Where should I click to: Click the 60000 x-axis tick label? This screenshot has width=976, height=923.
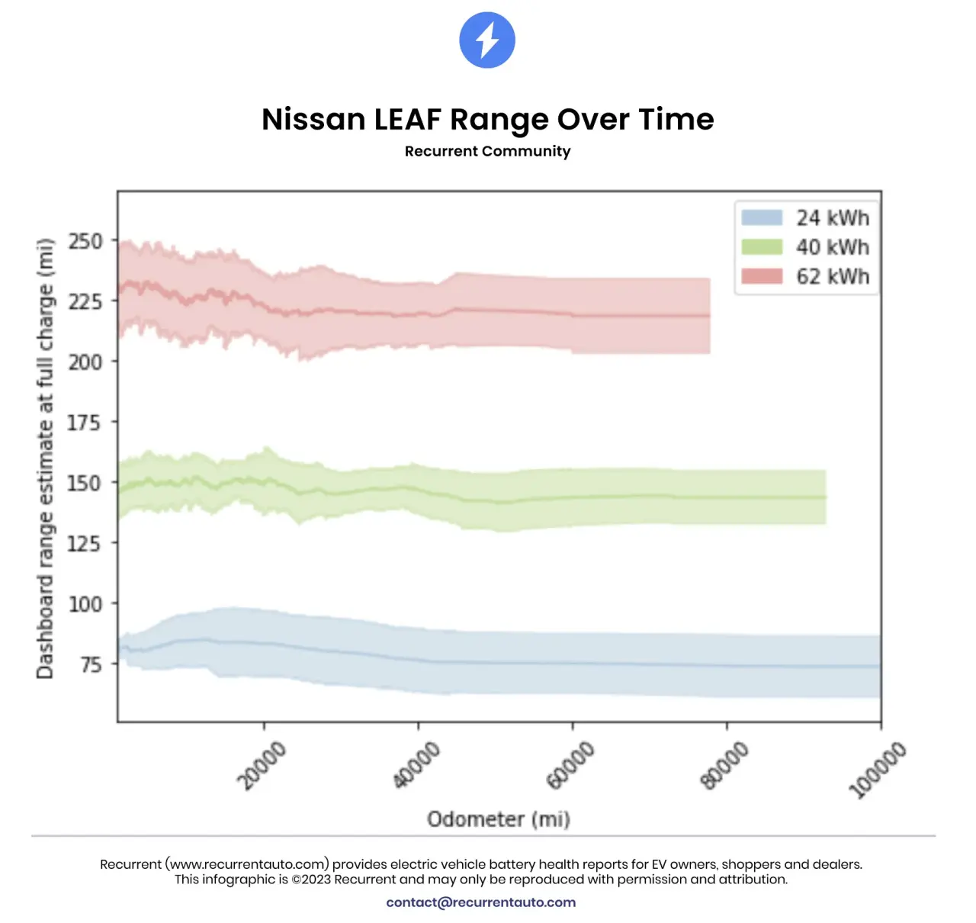tap(570, 766)
